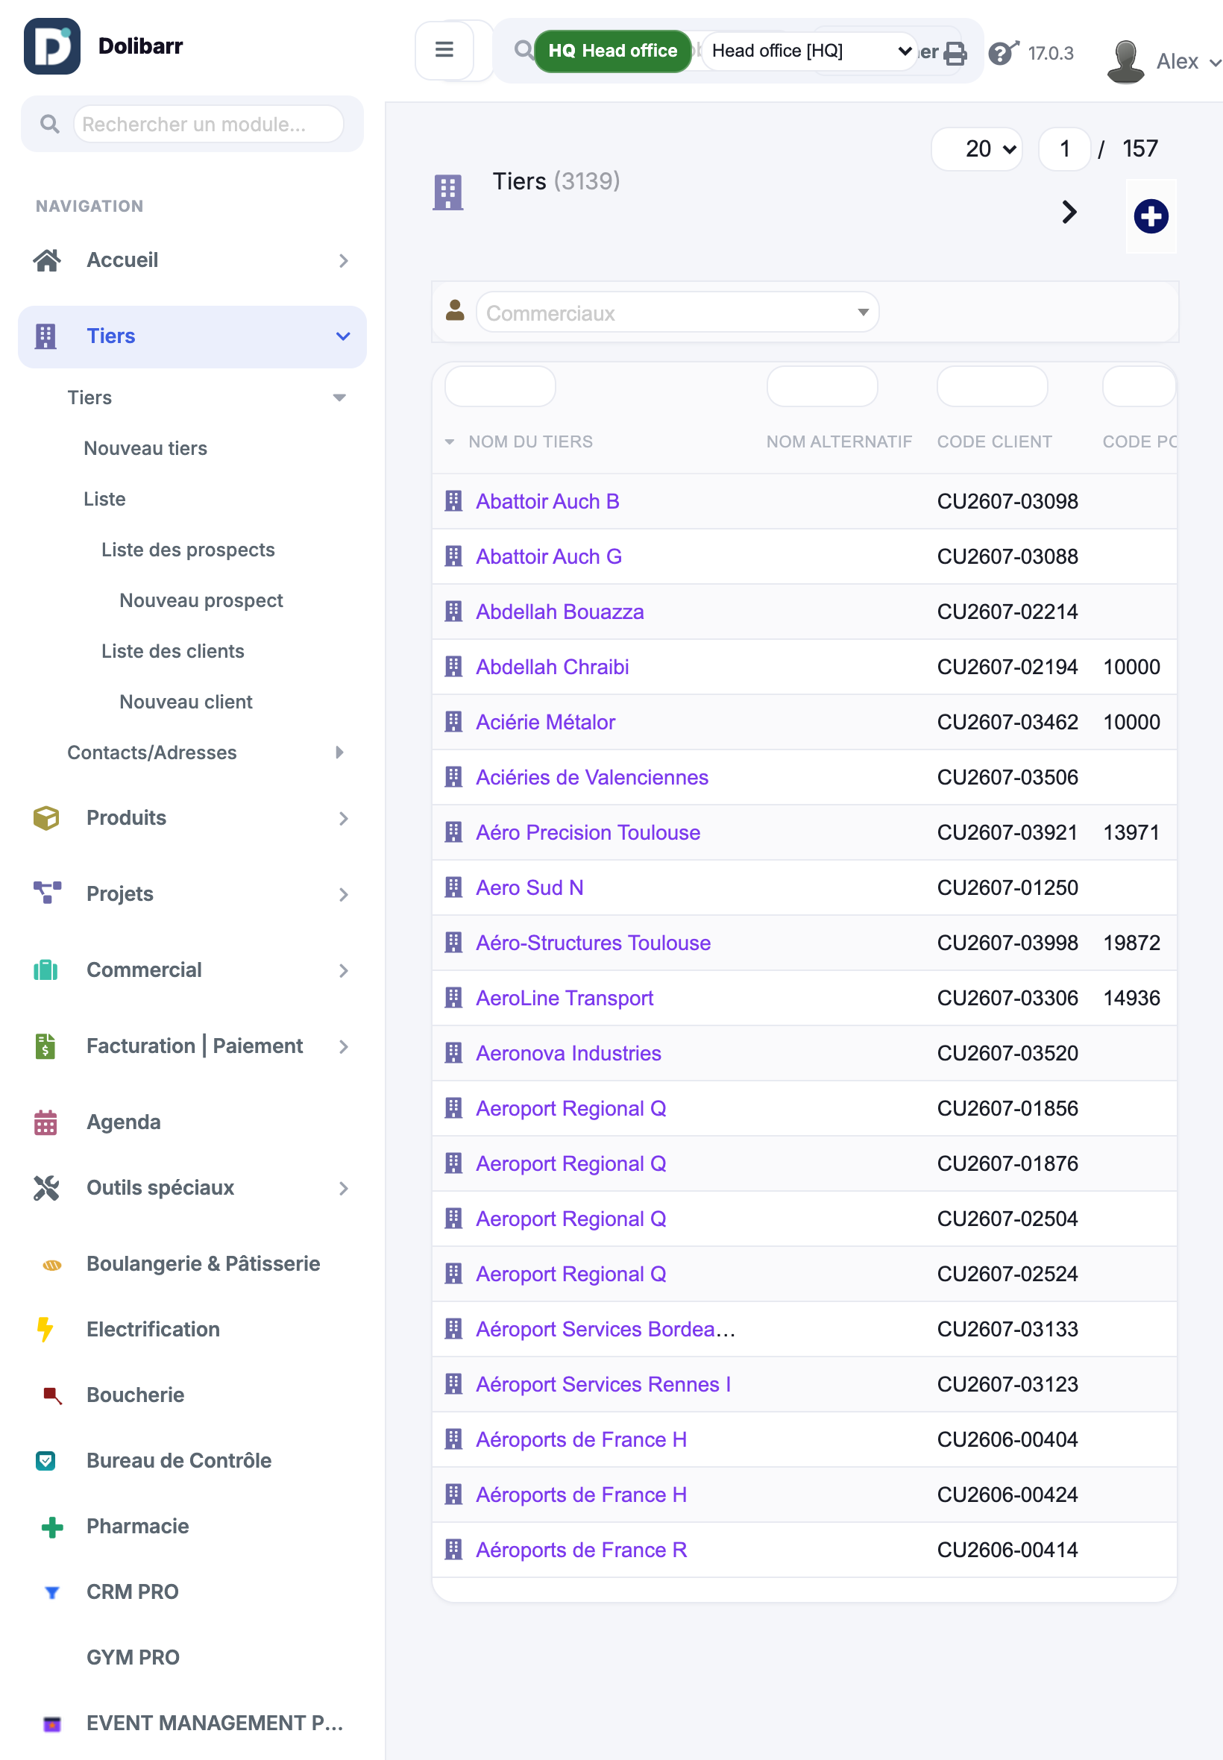Expand the Accueil menu chevron
Image resolution: width=1223 pixels, height=1760 pixels.
pos(343,260)
